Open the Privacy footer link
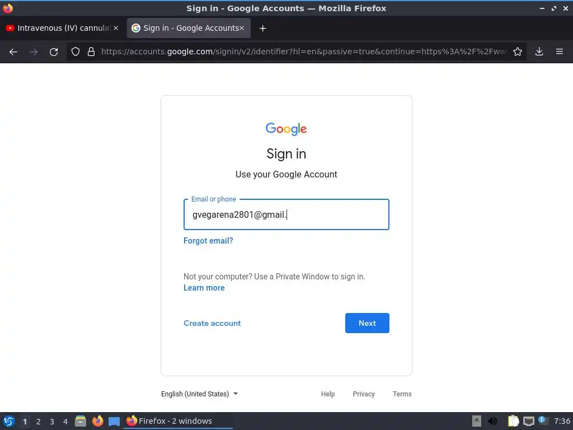Viewport: 573px width, 430px height. 364,394
